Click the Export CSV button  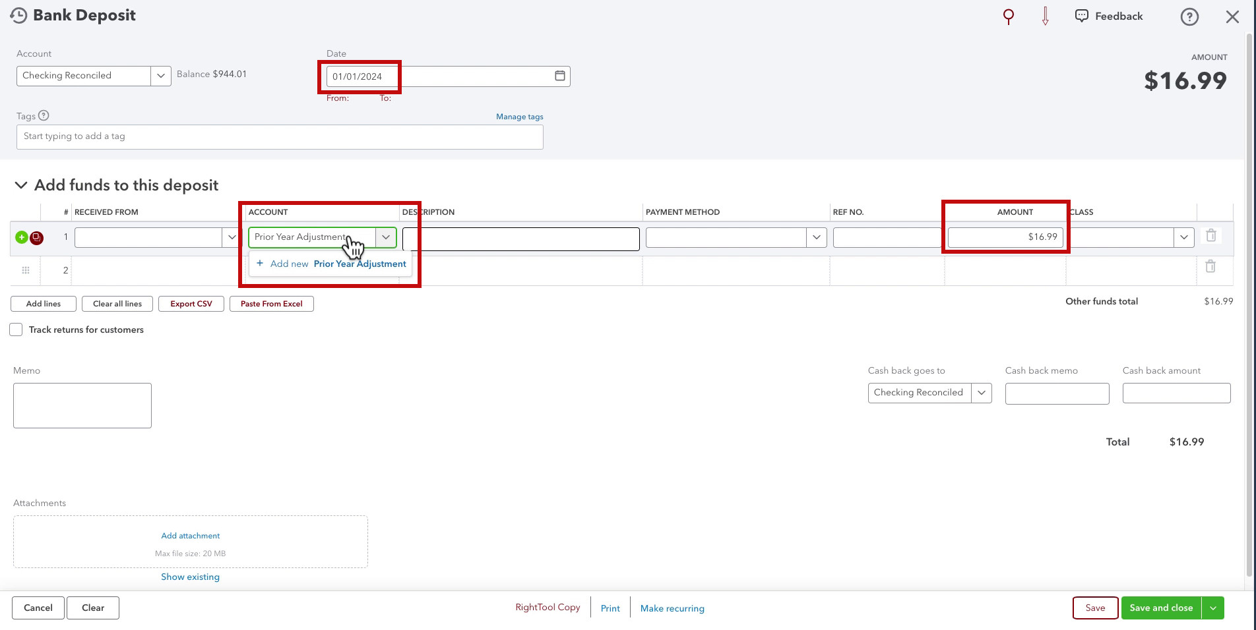[191, 304]
